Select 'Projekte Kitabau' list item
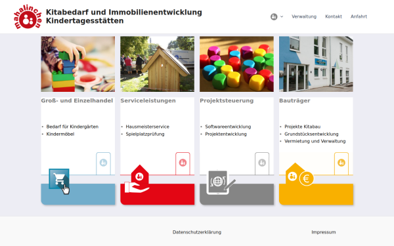The width and height of the screenshot is (394, 246). [302, 127]
